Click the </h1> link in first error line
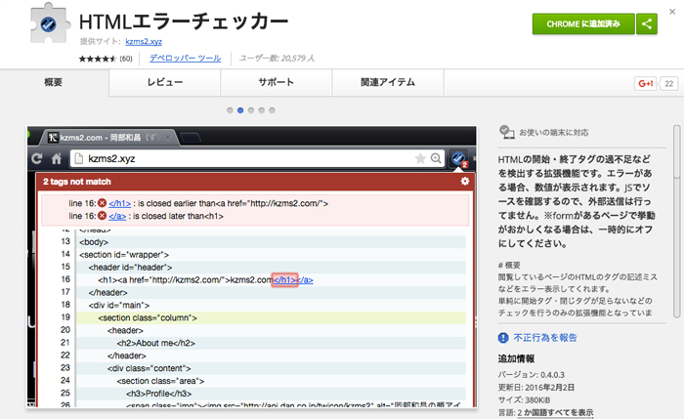Viewport: 684px width, 419px height. pos(119,203)
